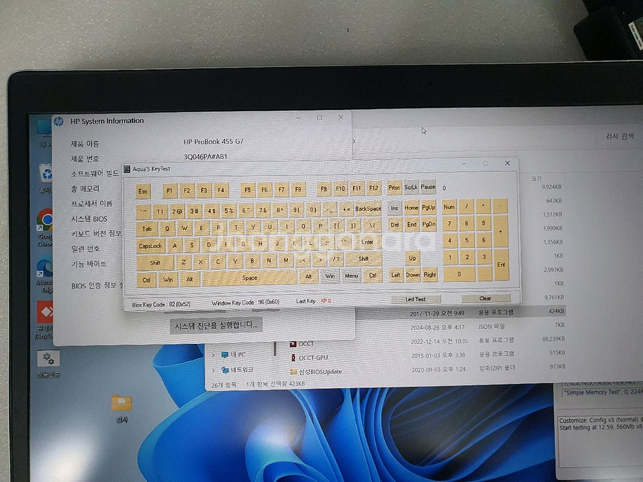
Task: Click the gear-shaped desktop shortcut icon
Action: click(48, 359)
